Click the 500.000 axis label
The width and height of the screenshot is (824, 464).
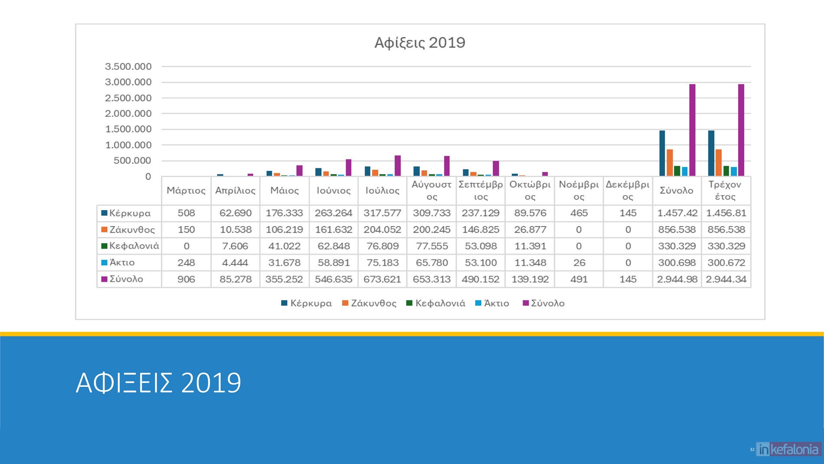pyautogui.click(x=132, y=161)
